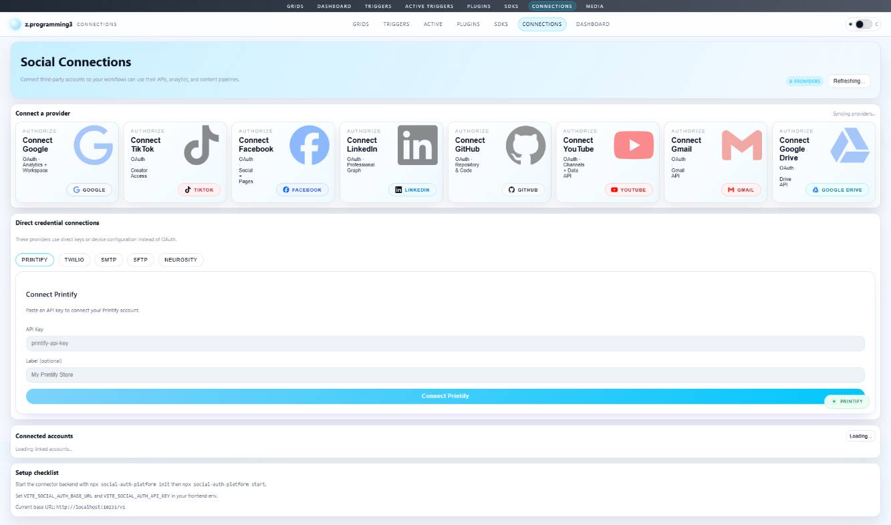Click the large LinkedIn logo in its card

tap(418, 145)
